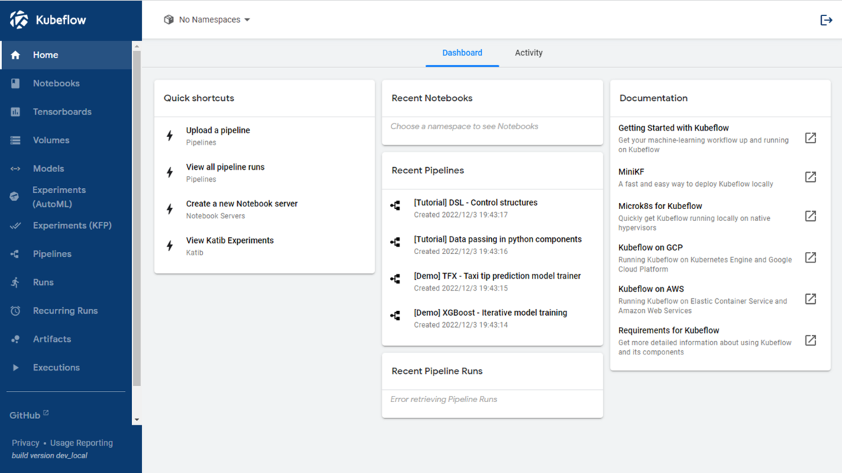Click the Kubeflow logo icon
Image resolution: width=842 pixels, height=473 pixels.
[19, 20]
